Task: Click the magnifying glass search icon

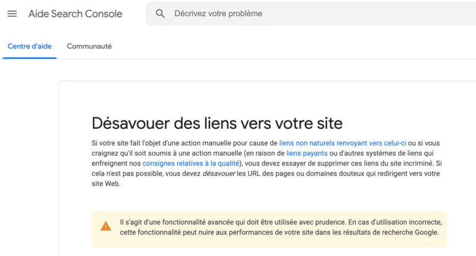Action: pyautogui.click(x=161, y=14)
